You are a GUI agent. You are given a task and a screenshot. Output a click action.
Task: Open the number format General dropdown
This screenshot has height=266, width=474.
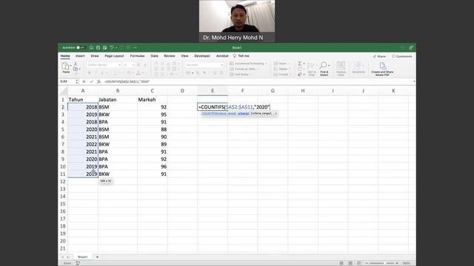tap(204, 65)
